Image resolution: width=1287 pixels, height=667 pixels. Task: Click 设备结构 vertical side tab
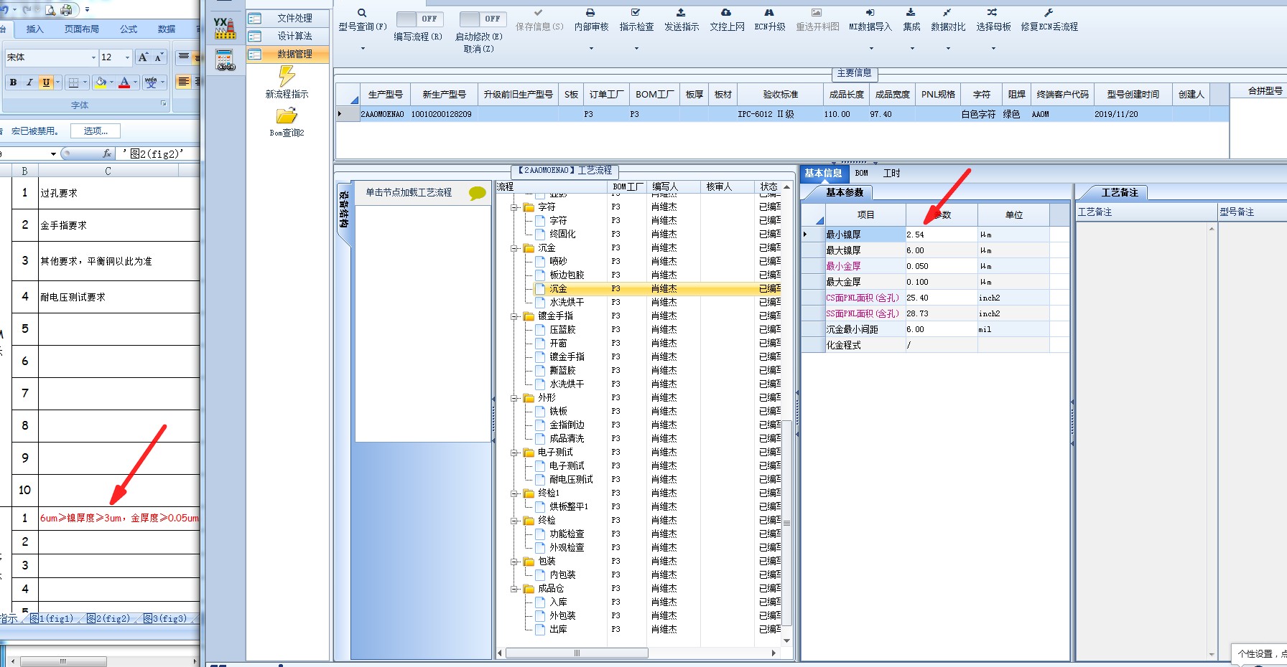pos(344,209)
